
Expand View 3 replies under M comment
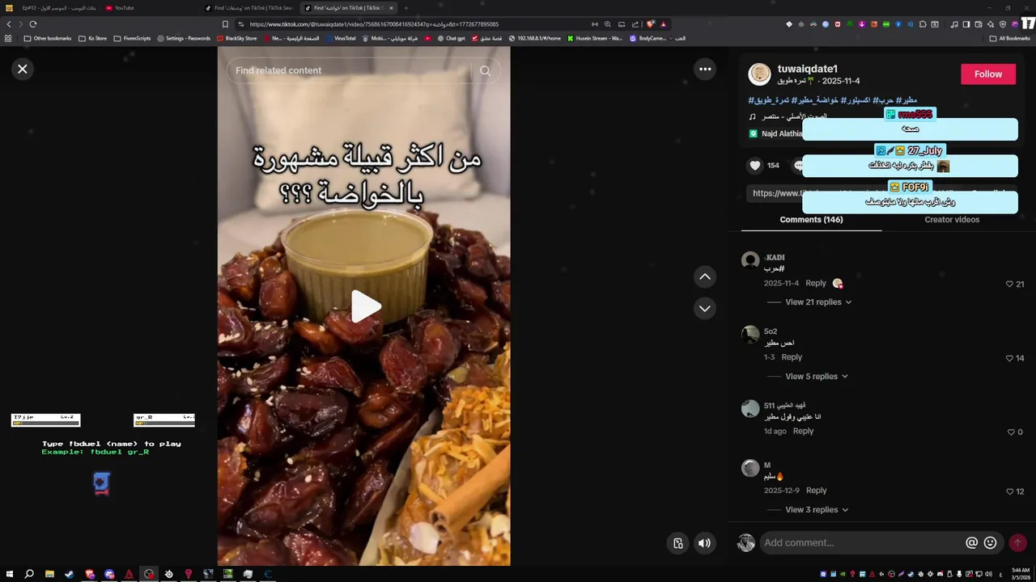point(817,510)
